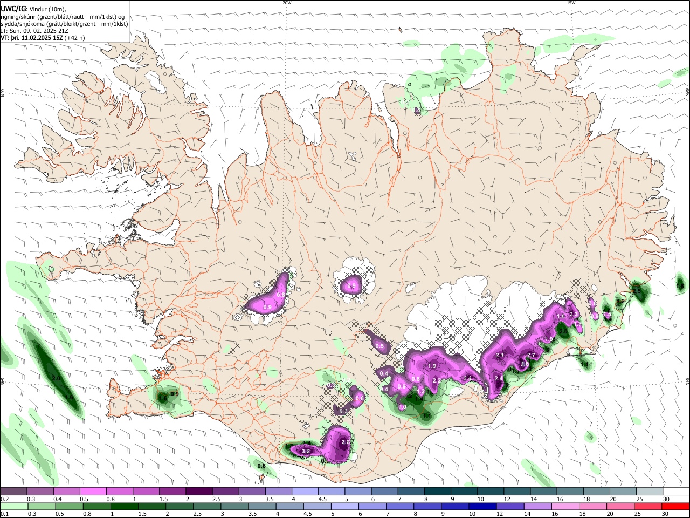
Task: Click the 'UWC/IG' title text
Action: tap(12, 9)
